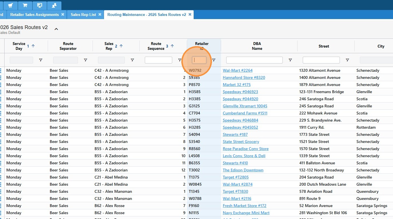The image size is (393, 219).
Task: Click the Street filter input field
Action: [x=321, y=60]
